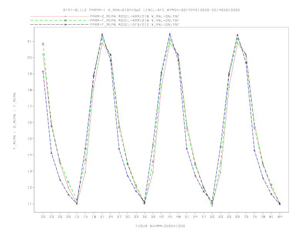305x236 pixels.
Task: Click blue triangle data point at hour 03
Action: click(51, 153)
